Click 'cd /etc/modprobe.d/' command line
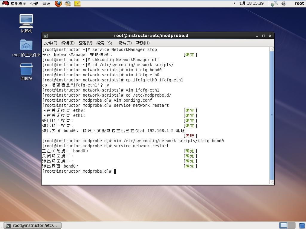 (107, 95)
